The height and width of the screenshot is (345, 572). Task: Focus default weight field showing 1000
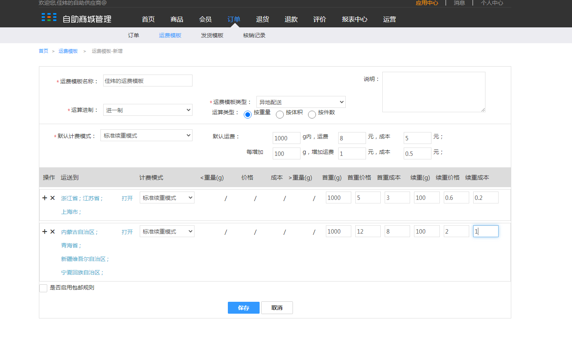(x=287, y=138)
